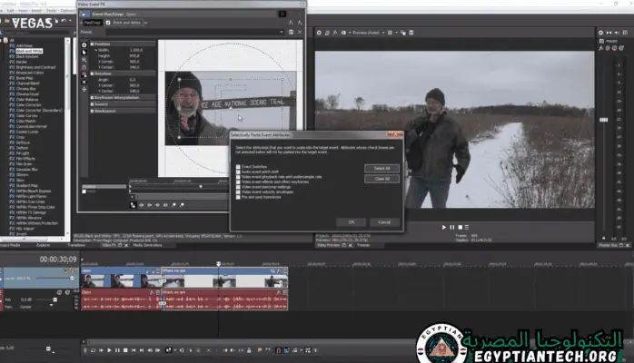Click the Select All button
634x363 pixels.
[381, 169]
